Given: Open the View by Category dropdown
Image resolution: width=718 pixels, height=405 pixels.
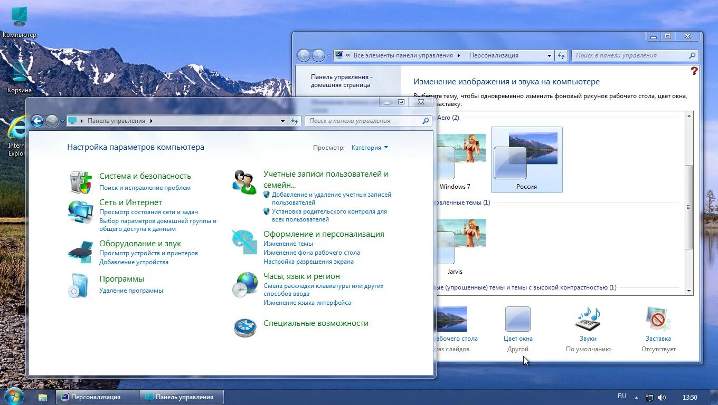Looking at the screenshot, I should point(370,148).
